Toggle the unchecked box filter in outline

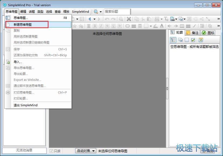coord(187,40)
